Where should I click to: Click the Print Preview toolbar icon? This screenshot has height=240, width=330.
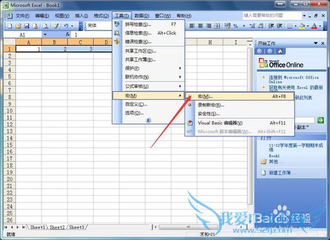pos(46,26)
